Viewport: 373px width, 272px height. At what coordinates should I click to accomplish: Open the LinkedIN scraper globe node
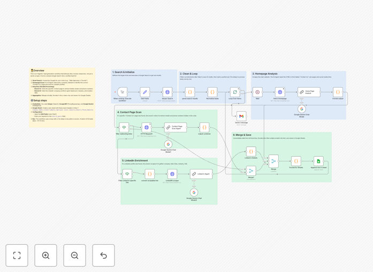[172, 174]
